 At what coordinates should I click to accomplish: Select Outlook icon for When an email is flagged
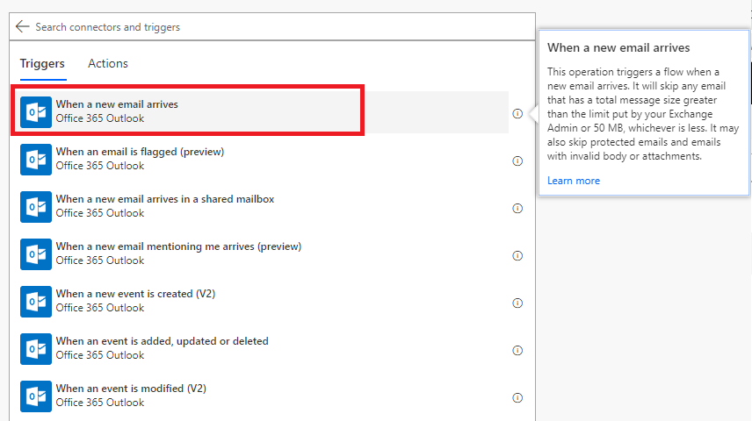[36, 160]
